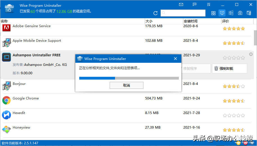Close the Wise Program Uninstaller analysis dialog

(x=175, y=59)
